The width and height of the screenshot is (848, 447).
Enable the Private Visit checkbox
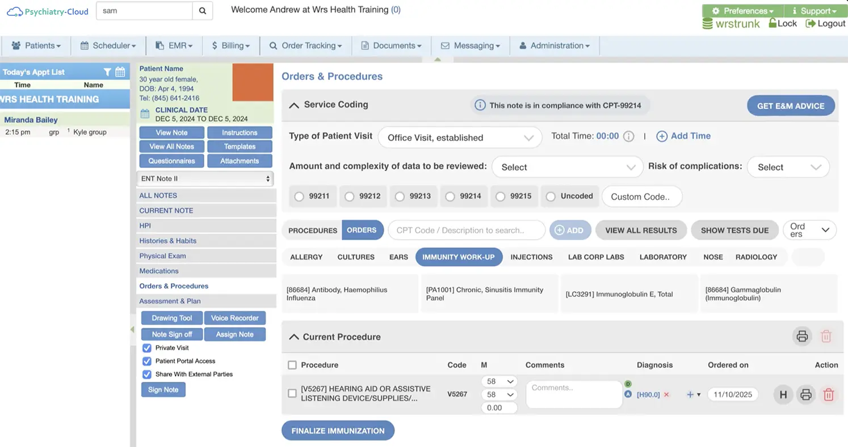pyautogui.click(x=146, y=348)
